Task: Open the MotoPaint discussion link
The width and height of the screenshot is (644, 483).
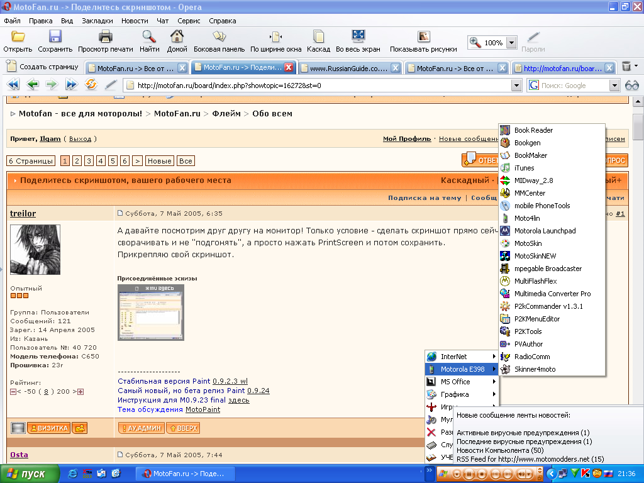Action: pyautogui.click(x=203, y=409)
